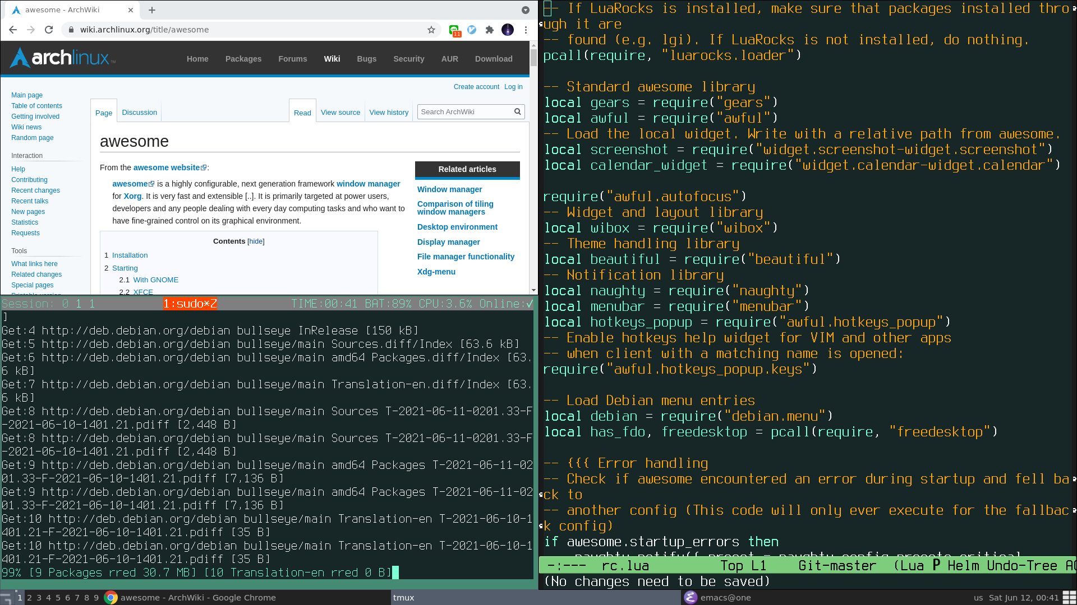Switch to the Discussion tab
The height and width of the screenshot is (605, 1077).
pyautogui.click(x=139, y=113)
